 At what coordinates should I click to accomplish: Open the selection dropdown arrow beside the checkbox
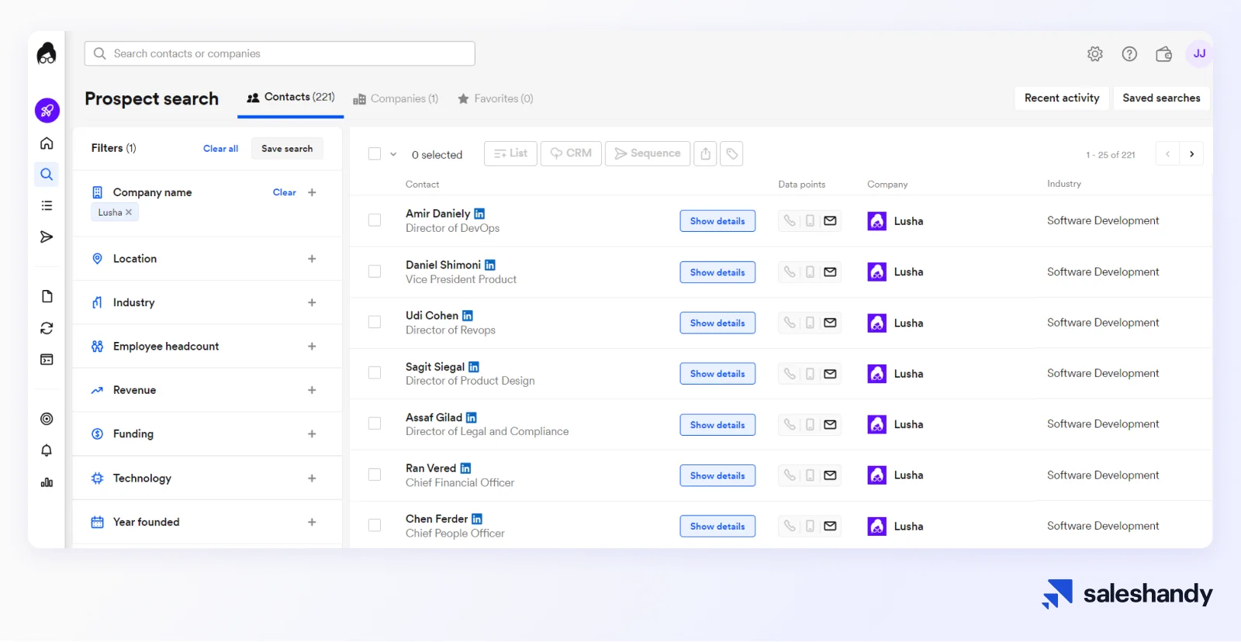coord(393,154)
